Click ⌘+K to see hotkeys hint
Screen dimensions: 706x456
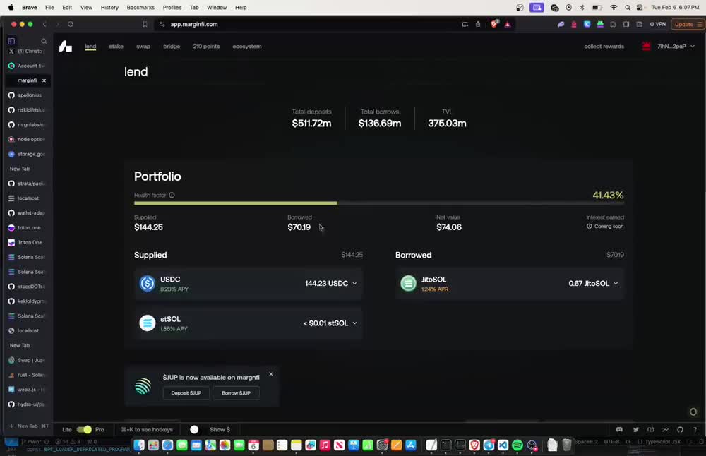pos(147,429)
